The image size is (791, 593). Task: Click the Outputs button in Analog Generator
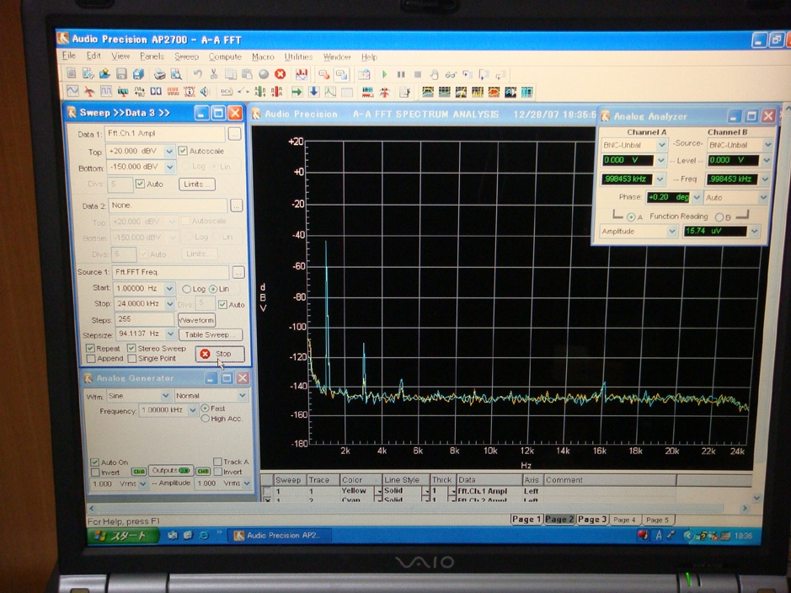coord(171,471)
